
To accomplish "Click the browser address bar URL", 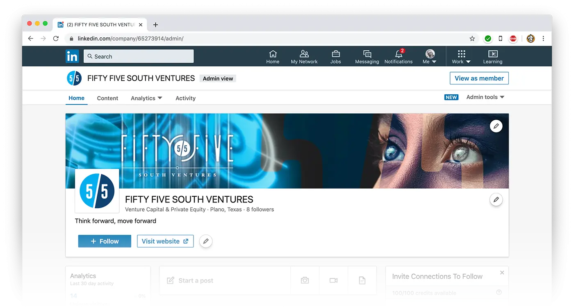I will click(x=130, y=39).
